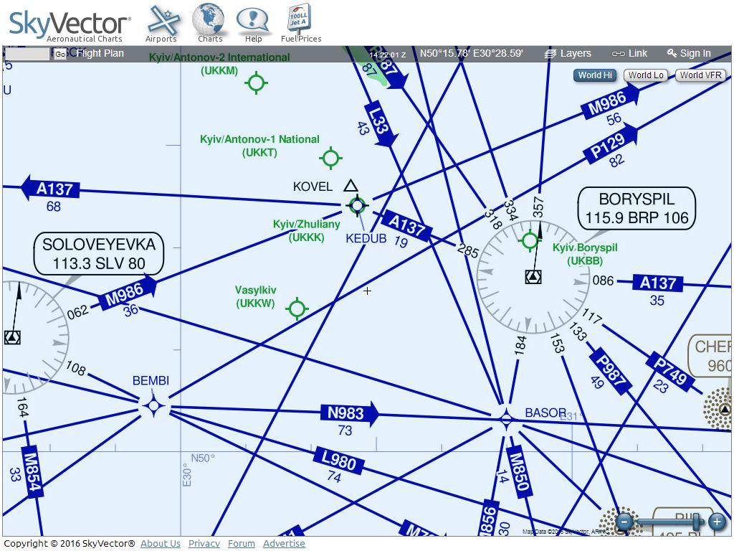Click the zoom slider handle
734x551 pixels.
pos(696,522)
